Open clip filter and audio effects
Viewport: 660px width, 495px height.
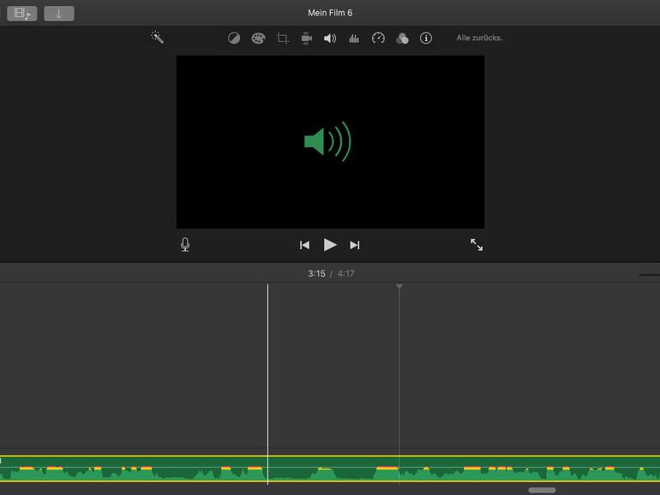402,39
